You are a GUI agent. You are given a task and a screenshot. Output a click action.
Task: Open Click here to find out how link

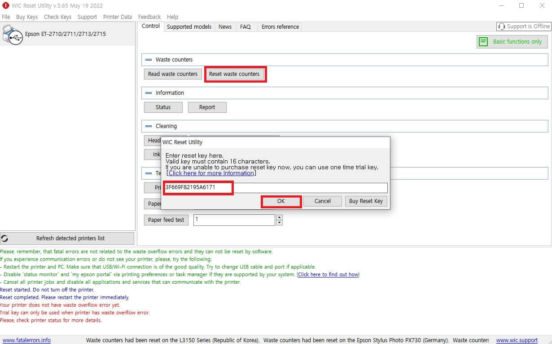328,274
